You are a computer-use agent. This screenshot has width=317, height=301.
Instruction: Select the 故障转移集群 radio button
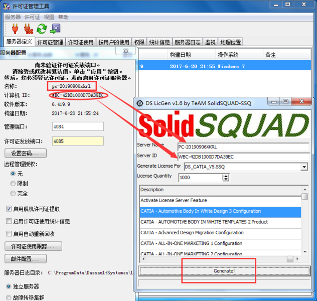[x=9, y=297]
